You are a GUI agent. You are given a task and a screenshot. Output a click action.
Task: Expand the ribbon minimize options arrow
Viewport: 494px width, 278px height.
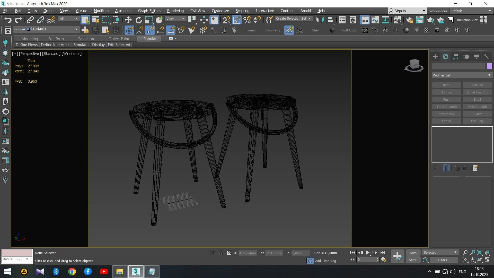tap(176, 39)
